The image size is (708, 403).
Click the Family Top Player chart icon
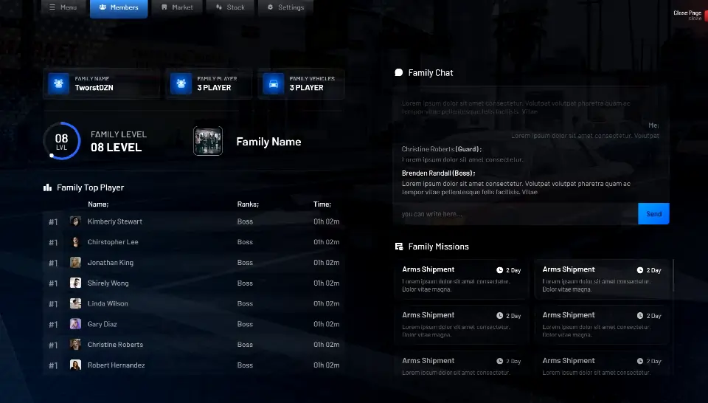pyautogui.click(x=47, y=187)
